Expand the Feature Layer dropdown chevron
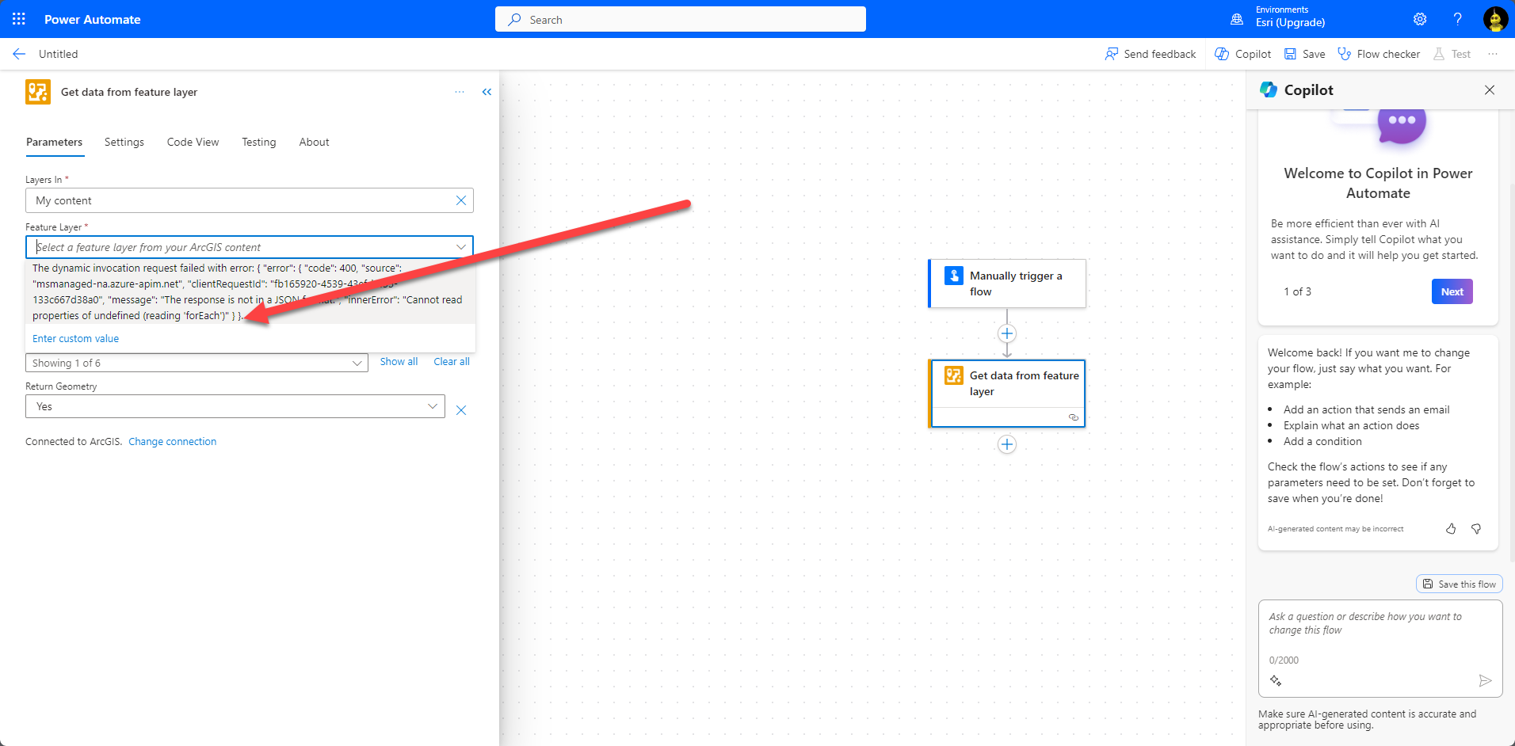This screenshot has width=1515, height=746. point(461,247)
